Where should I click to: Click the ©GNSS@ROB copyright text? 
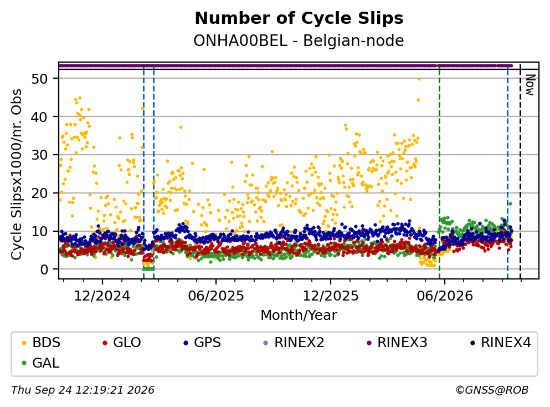492,390
